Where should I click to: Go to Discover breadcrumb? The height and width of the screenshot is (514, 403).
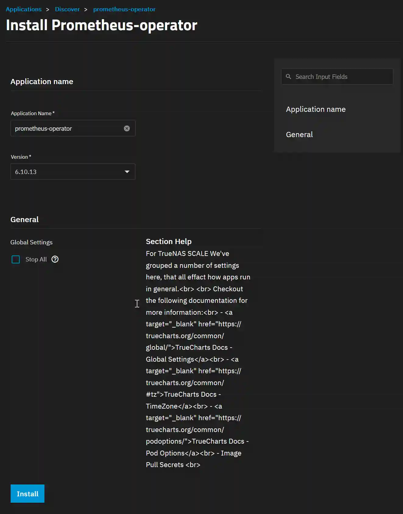click(x=67, y=9)
